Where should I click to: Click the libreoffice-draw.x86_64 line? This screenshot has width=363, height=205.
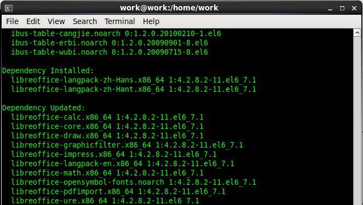pos(107,136)
